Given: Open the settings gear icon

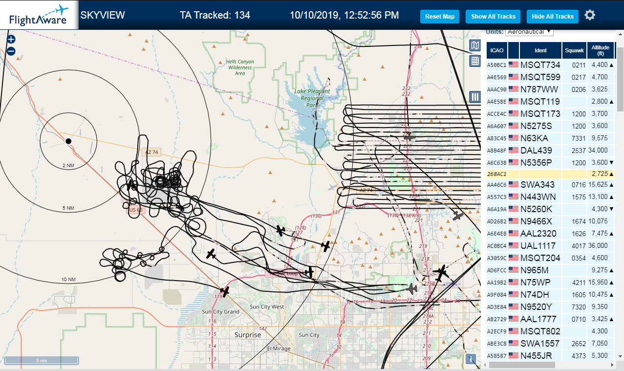Looking at the screenshot, I should [x=590, y=15].
